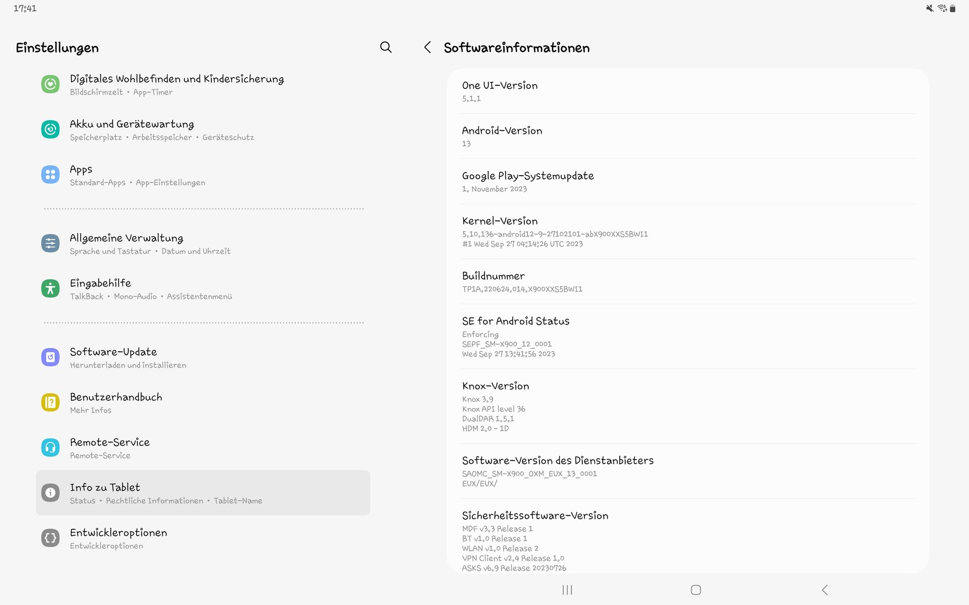
Task: Tap the blue Apps grid icon
Action: (50, 175)
